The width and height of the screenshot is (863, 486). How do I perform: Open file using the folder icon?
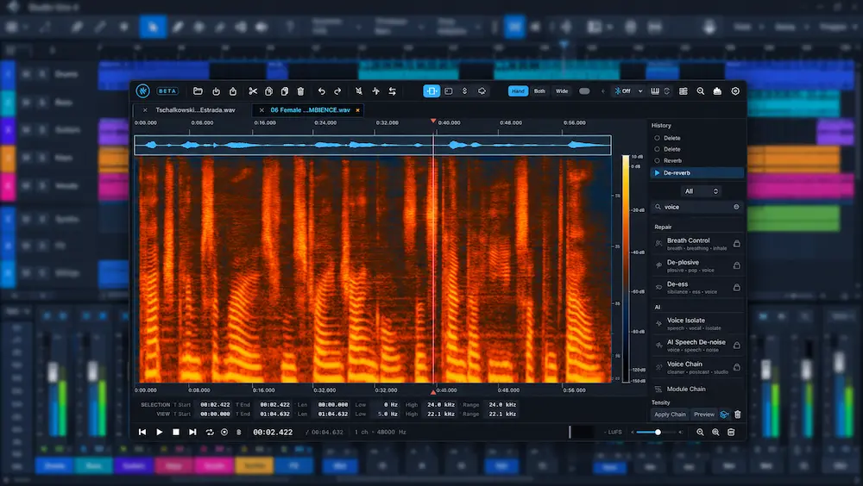click(x=198, y=91)
